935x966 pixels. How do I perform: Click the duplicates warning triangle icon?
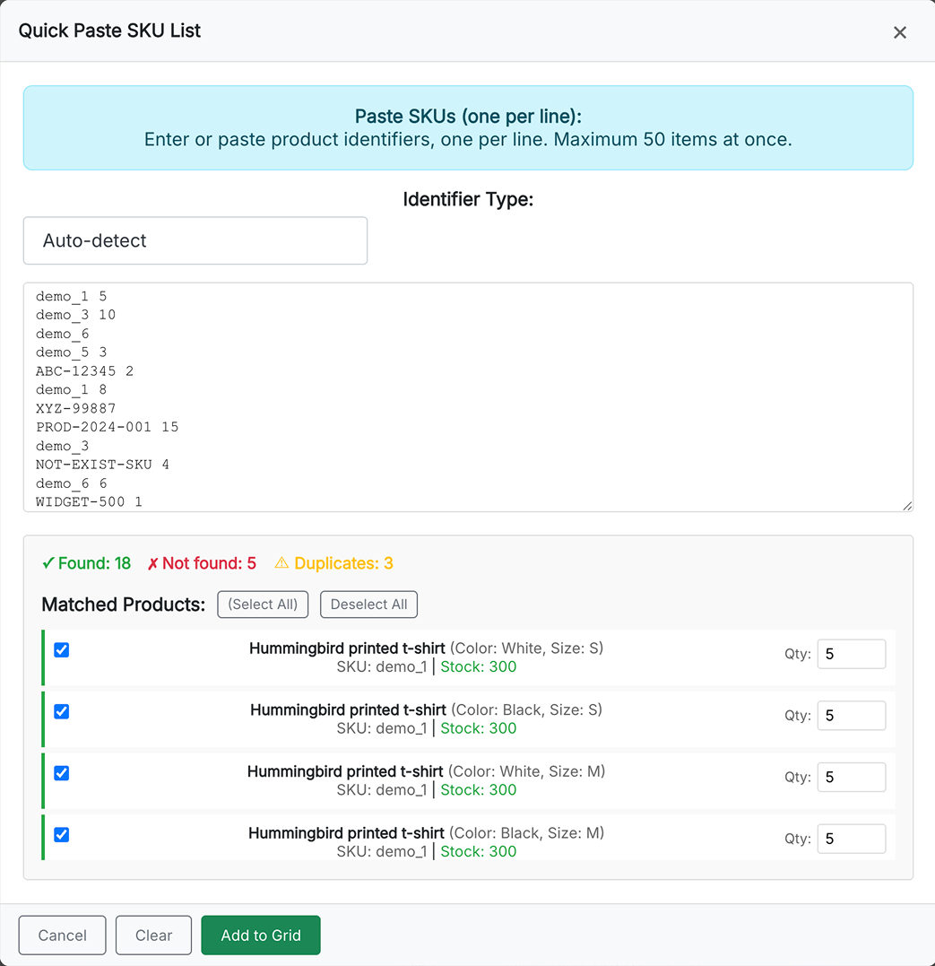281,562
